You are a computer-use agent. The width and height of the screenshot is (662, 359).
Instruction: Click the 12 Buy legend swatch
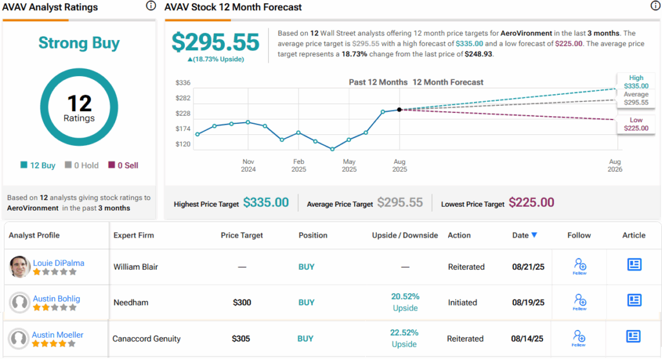tap(24, 165)
